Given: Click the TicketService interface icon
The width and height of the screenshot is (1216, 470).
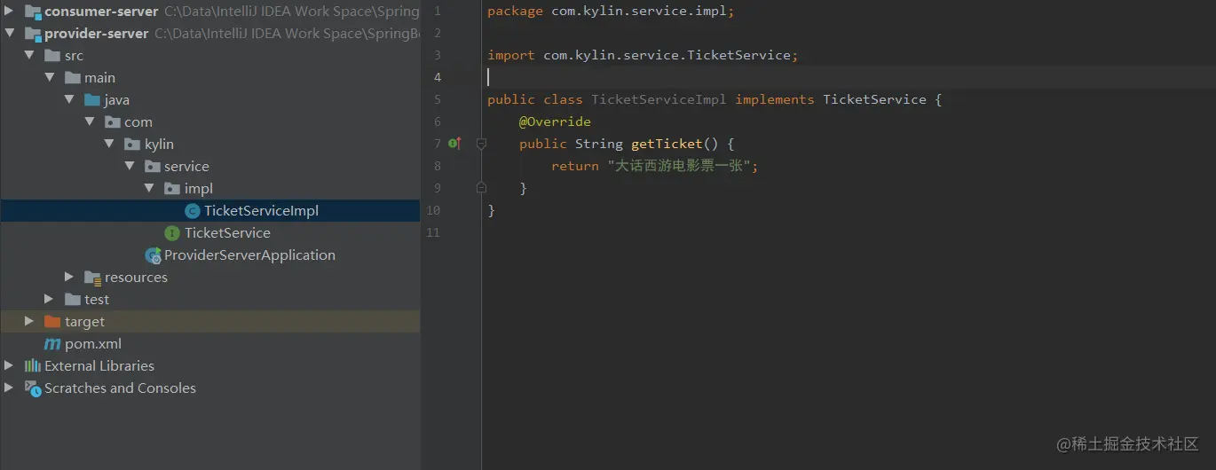Looking at the screenshot, I should (x=172, y=233).
